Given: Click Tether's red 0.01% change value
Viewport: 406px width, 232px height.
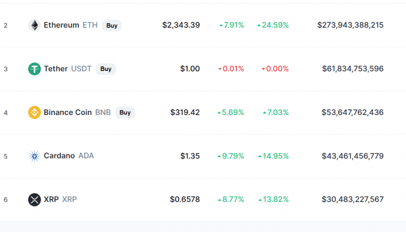Looking at the screenshot, I should point(231,69).
